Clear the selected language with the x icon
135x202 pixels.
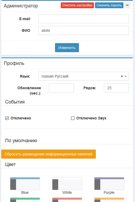(122, 76)
